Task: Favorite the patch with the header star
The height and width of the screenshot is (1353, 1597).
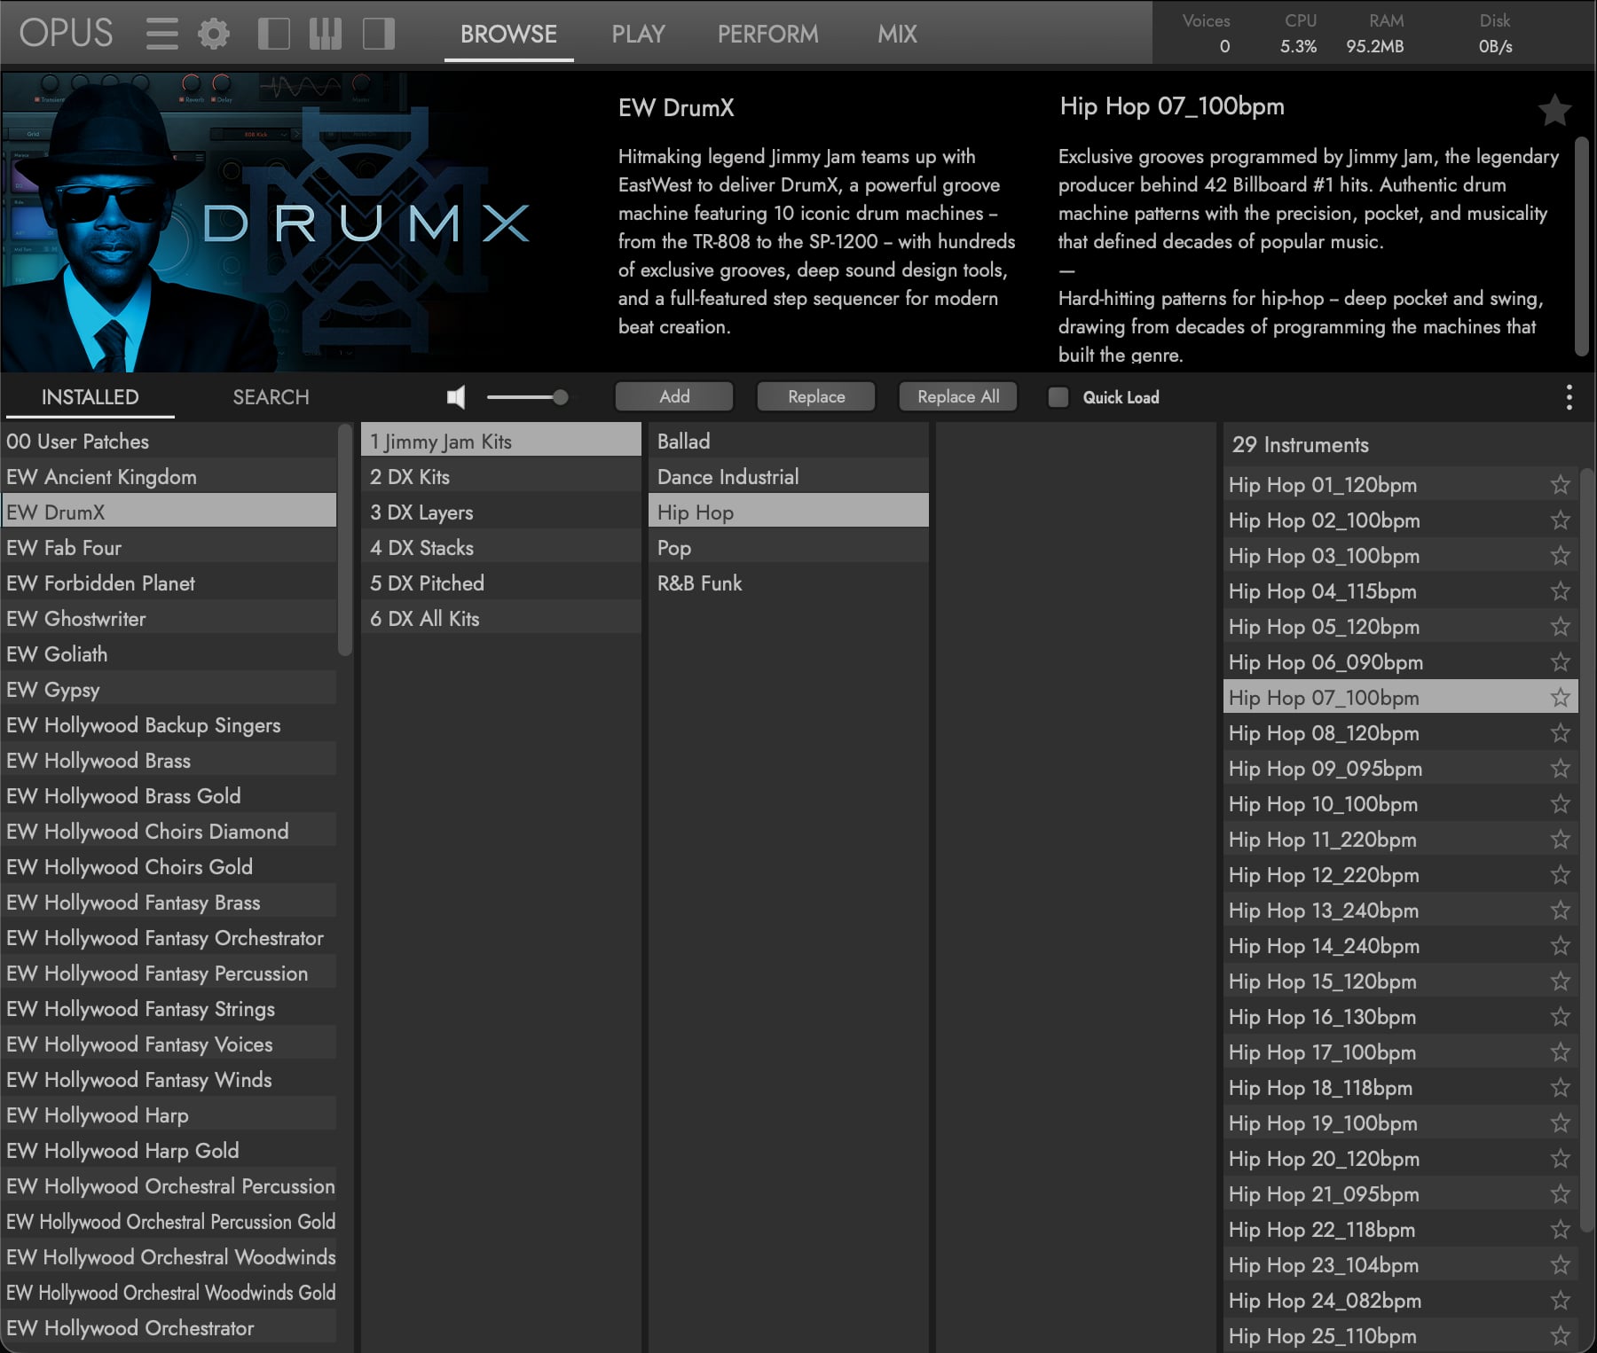Action: (x=1554, y=111)
